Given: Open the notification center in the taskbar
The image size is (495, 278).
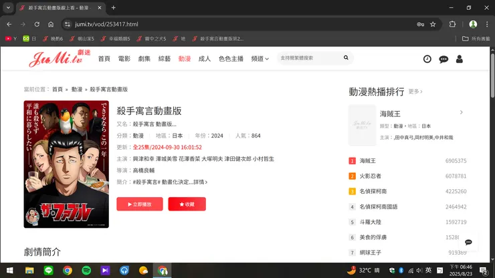Looking at the screenshot, I should click(x=484, y=271).
